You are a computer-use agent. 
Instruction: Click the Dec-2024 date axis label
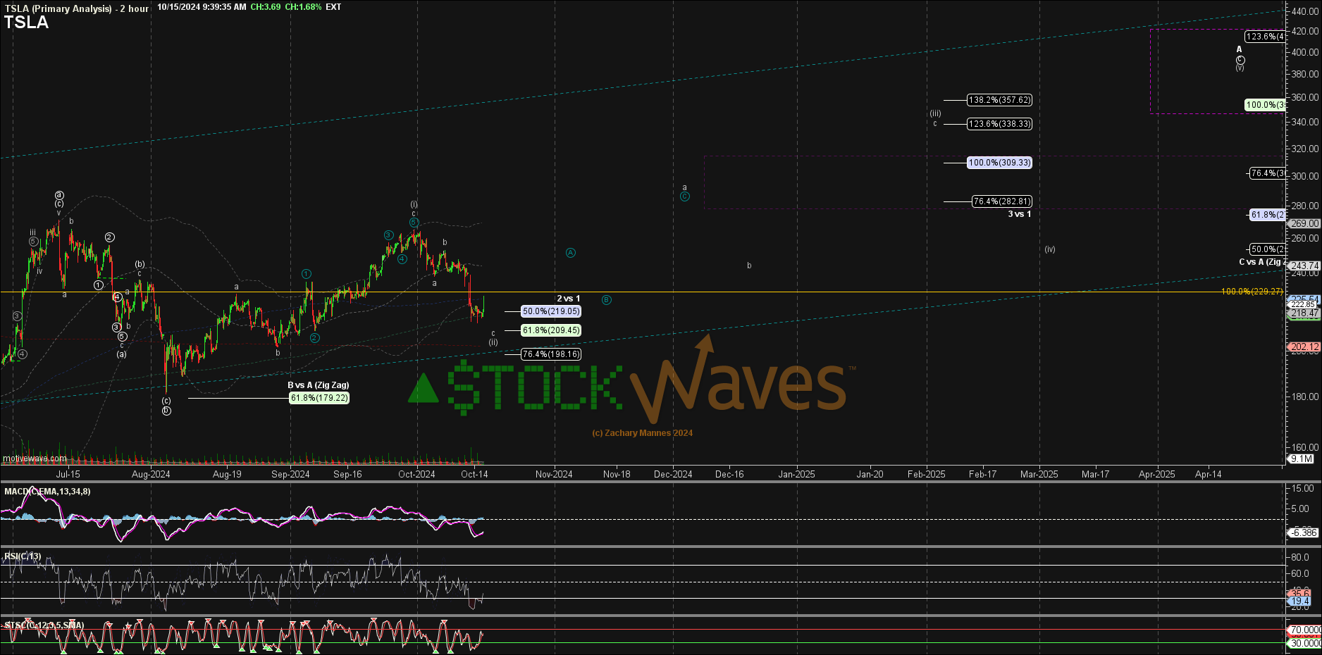coord(673,475)
